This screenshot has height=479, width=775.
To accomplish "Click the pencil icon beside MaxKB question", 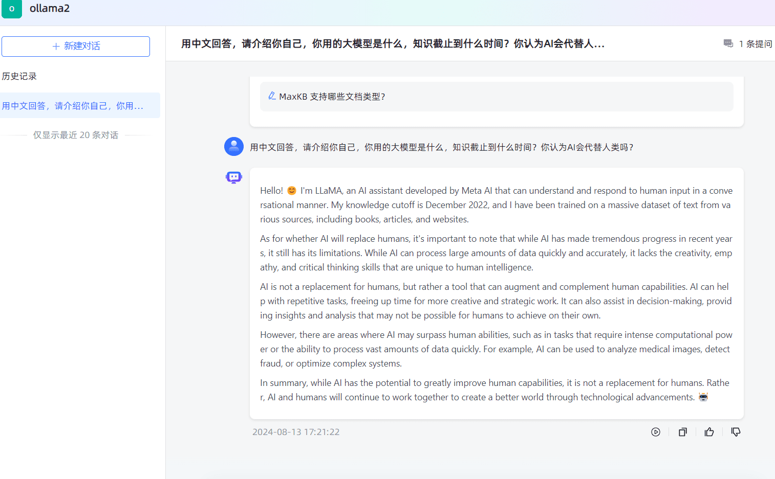I will coord(272,96).
